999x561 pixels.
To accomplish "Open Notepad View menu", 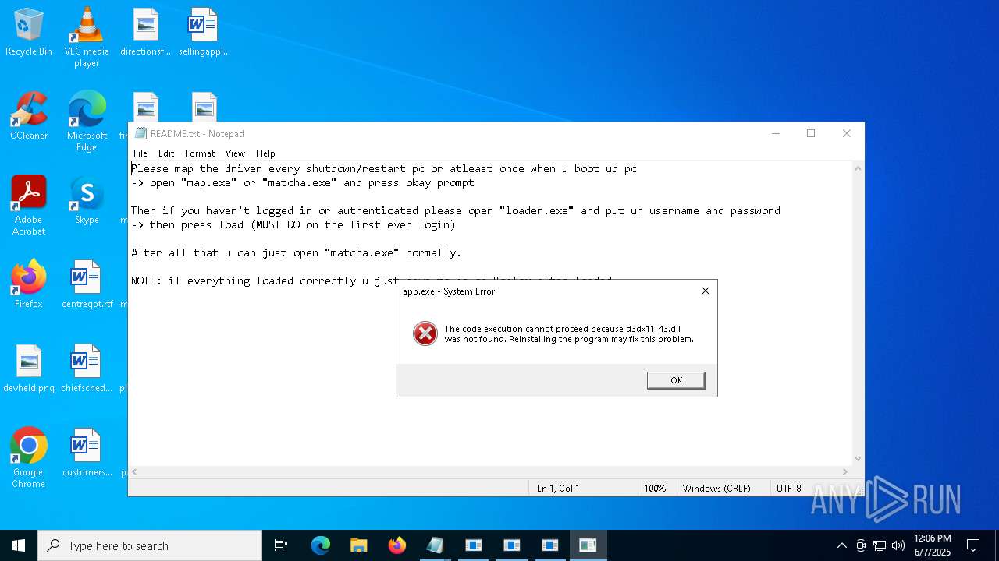I will click(235, 153).
